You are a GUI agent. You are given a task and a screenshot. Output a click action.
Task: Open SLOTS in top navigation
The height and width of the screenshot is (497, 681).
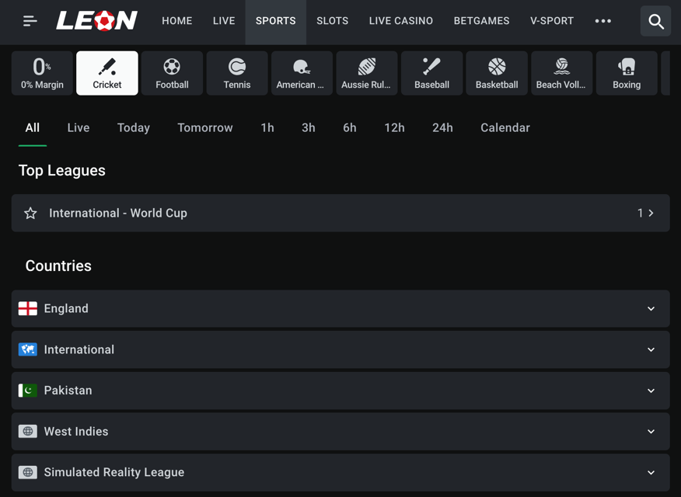click(332, 21)
